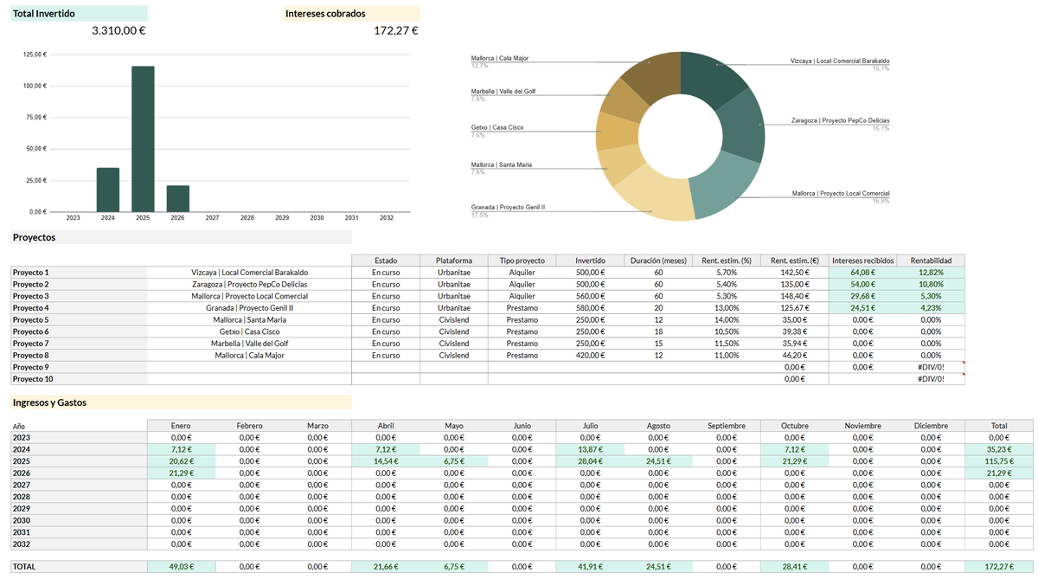Click the 49,03 € Enero total cell
Viewport: 1038px width, 579px height.
click(181, 566)
